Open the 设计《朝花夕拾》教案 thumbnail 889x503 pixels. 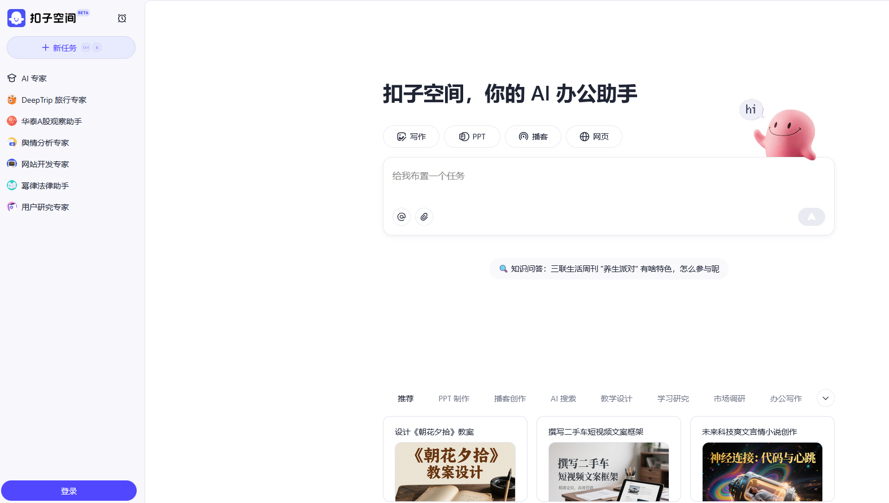(455, 471)
